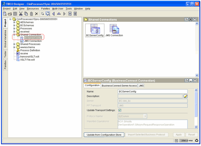Screen dimensions: 201x146
Task: Select the receive item in project tree
Action: (x=24, y=53)
